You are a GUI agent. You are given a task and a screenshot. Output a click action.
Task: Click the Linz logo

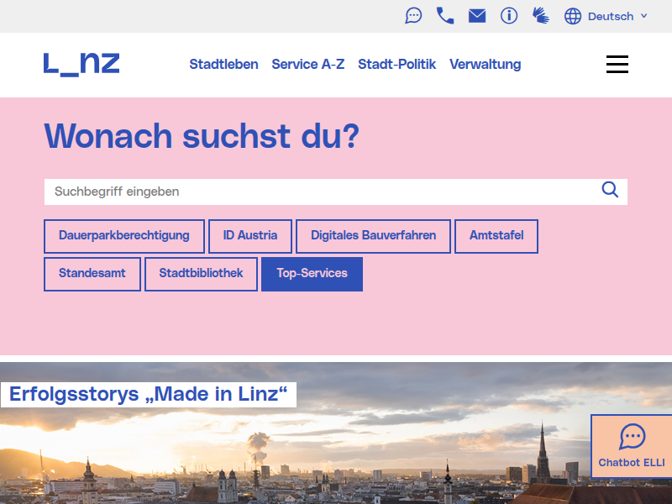(x=81, y=64)
